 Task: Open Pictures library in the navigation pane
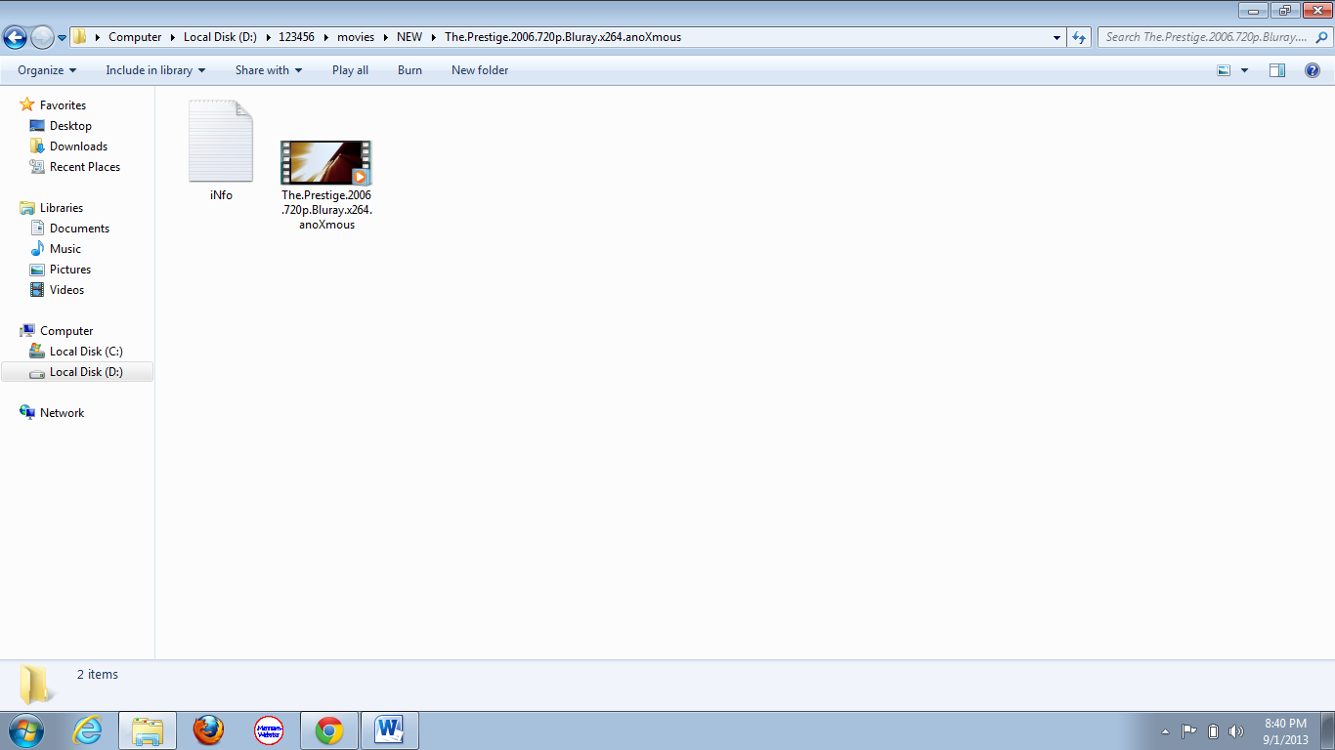[70, 270]
